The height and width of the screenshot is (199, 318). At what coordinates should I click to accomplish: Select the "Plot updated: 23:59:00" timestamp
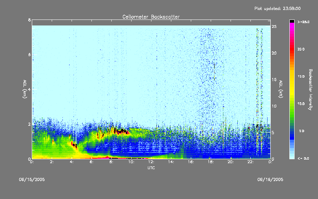tap(277, 8)
